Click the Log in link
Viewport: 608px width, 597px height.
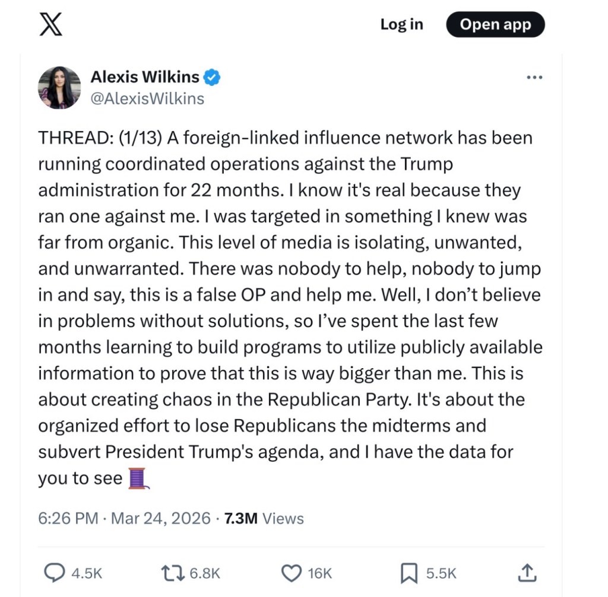(x=401, y=24)
